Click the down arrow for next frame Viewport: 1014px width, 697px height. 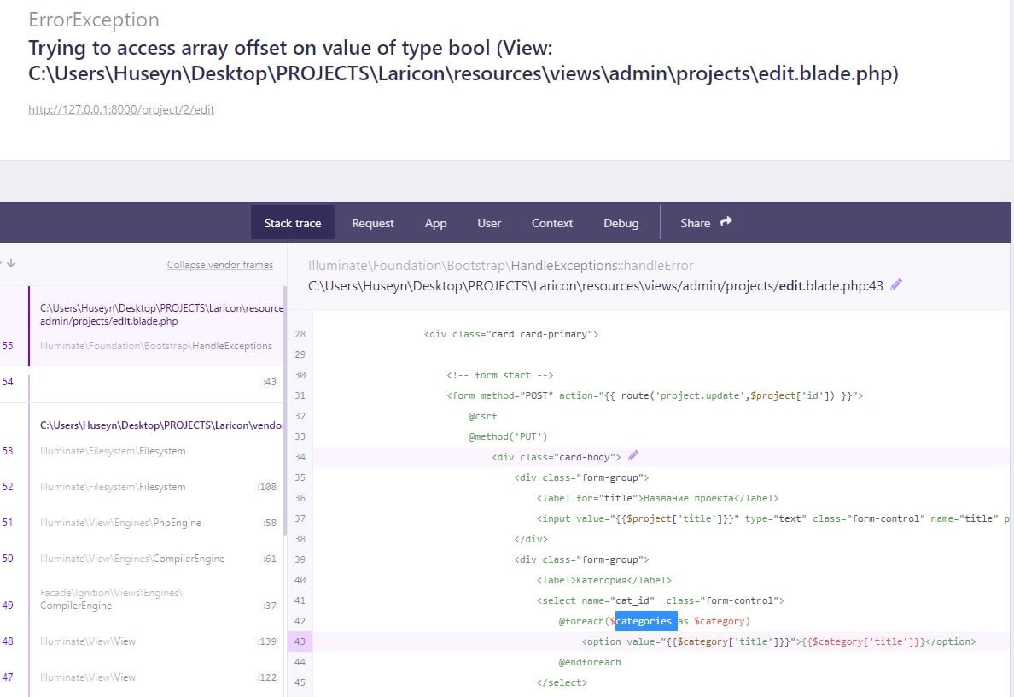coord(10,264)
